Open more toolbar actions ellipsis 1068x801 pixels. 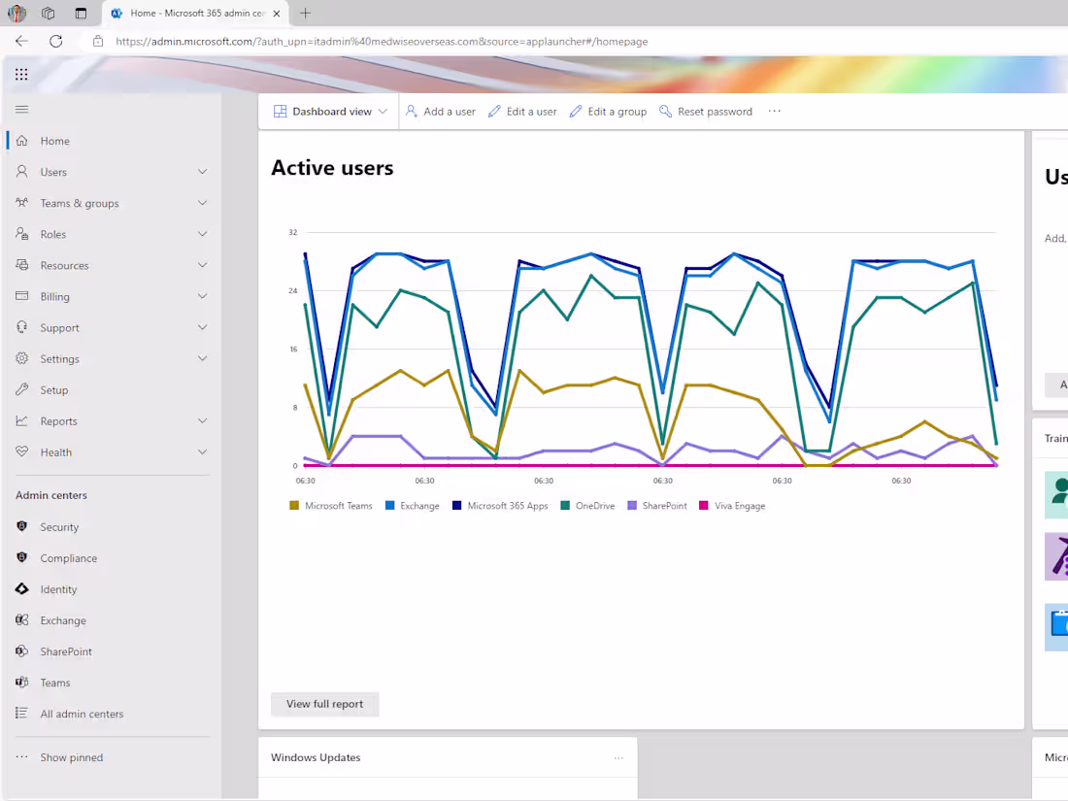point(775,111)
